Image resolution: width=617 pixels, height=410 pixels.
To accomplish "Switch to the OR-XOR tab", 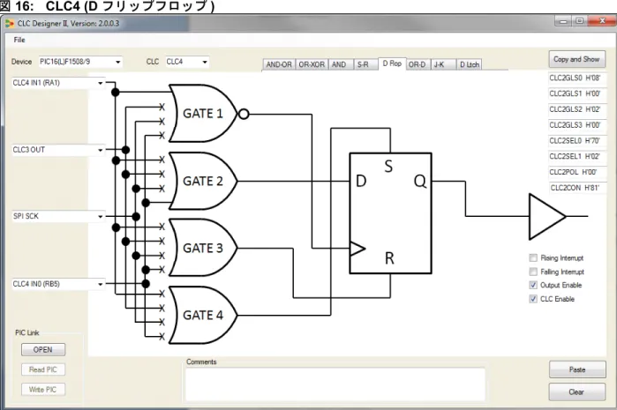I will [312, 64].
